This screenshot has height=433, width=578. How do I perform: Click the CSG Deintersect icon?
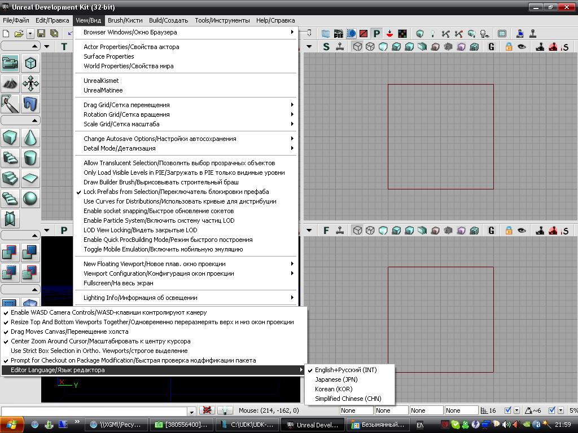tap(30, 273)
